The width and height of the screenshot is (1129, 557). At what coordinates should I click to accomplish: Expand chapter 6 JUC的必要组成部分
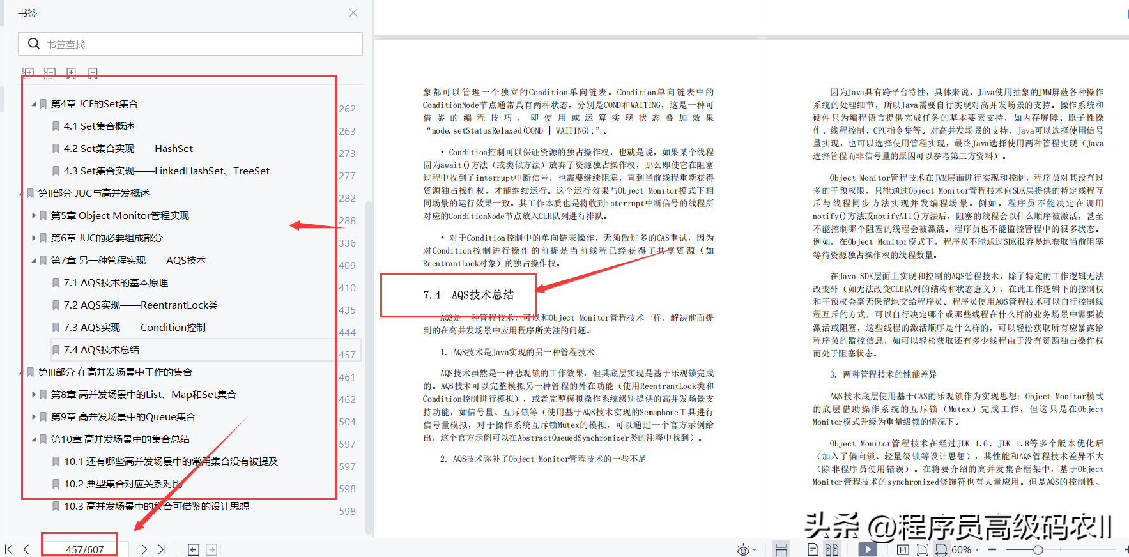tap(34, 238)
